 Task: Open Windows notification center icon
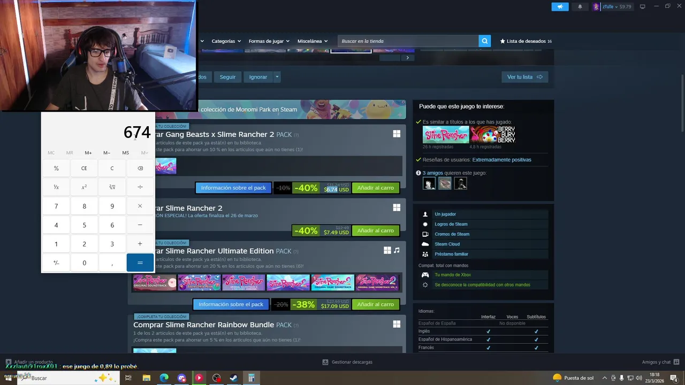coord(674,378)
